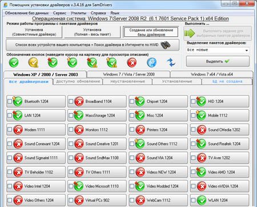Click Установка (Полная - весь пакет) button
The width and height of the screenshot is (257, 207).
(x=93, y=32)
